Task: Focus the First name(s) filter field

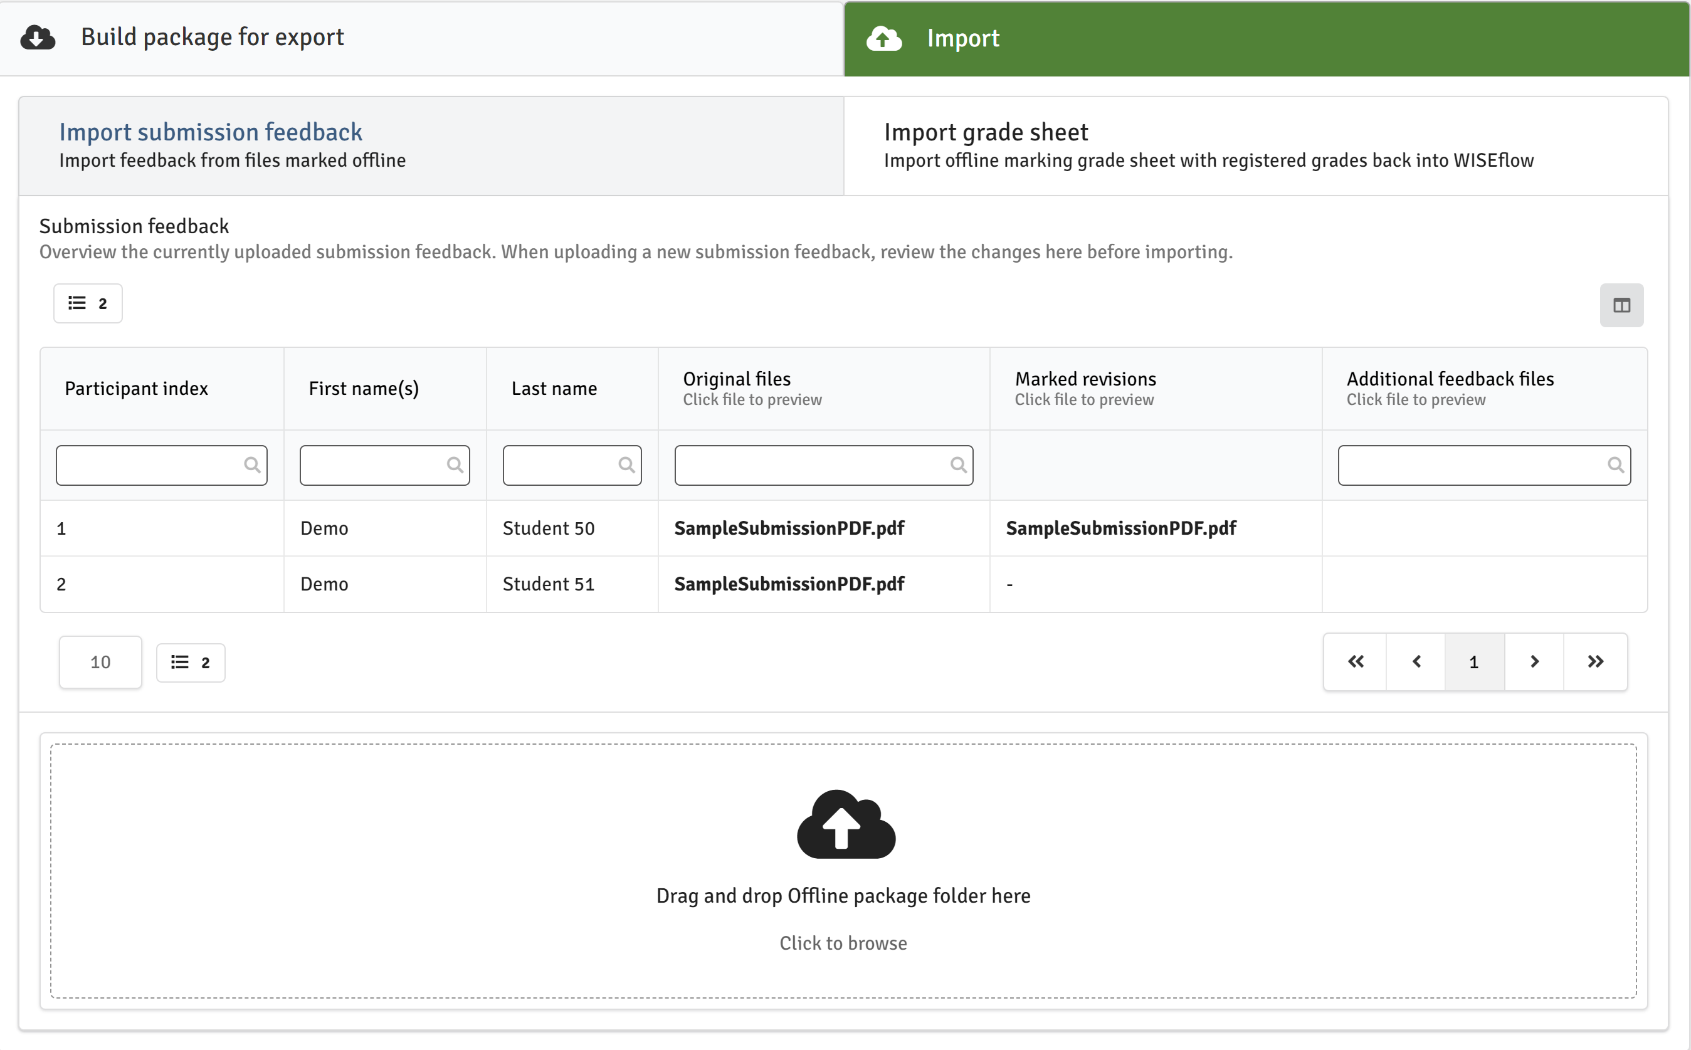Action: pyautogui.click(x=385, y=465)
